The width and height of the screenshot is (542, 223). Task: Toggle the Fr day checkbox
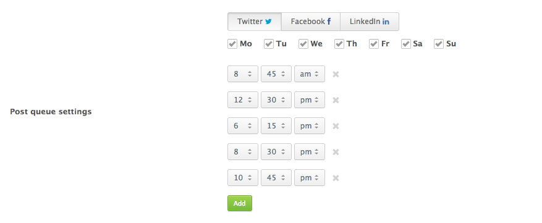(x=374, y=44)
